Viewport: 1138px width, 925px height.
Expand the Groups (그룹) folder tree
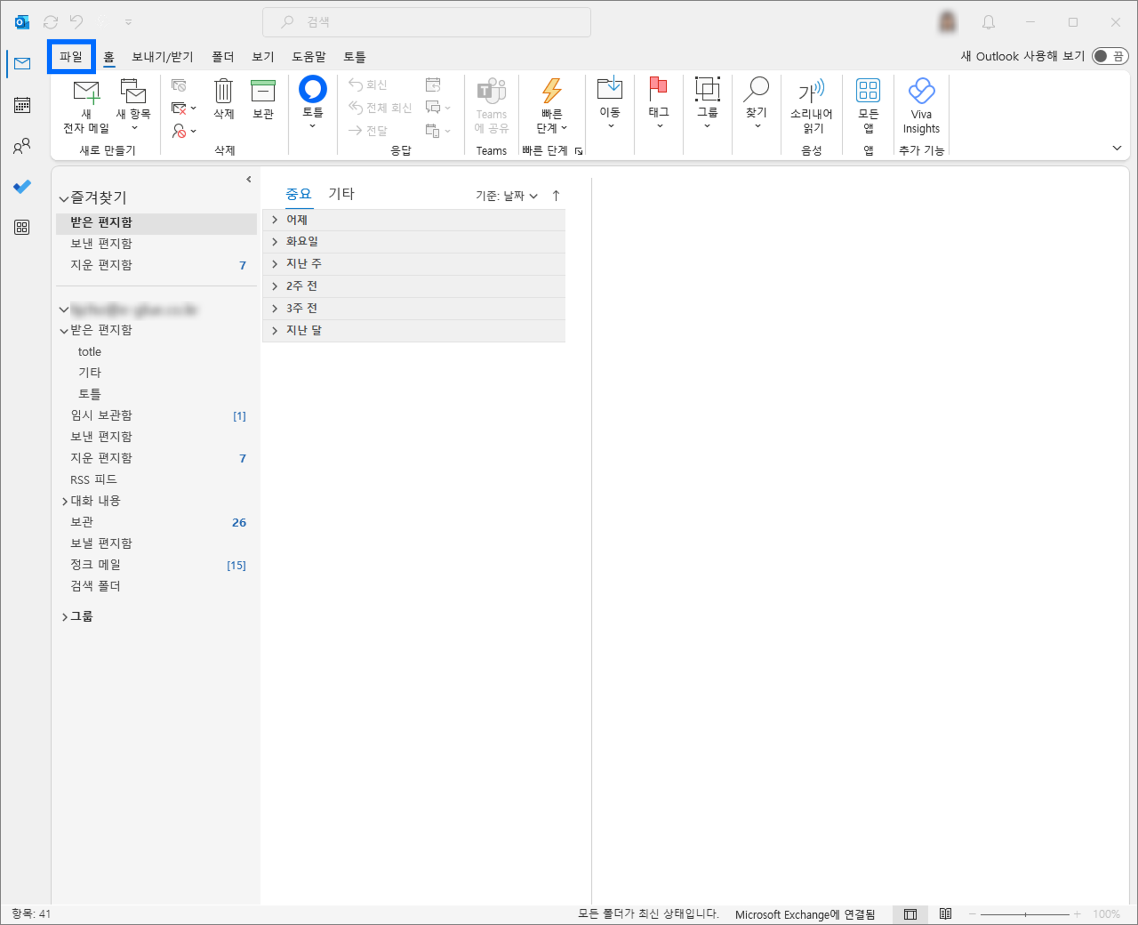point(64,617)
